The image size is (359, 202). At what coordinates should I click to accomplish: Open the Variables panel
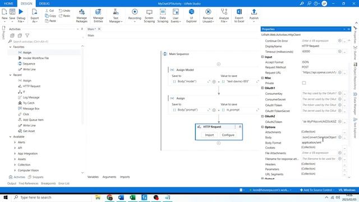click(93, 177)
